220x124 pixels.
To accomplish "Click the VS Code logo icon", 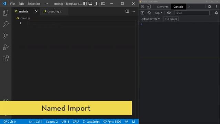I will 4,3.
